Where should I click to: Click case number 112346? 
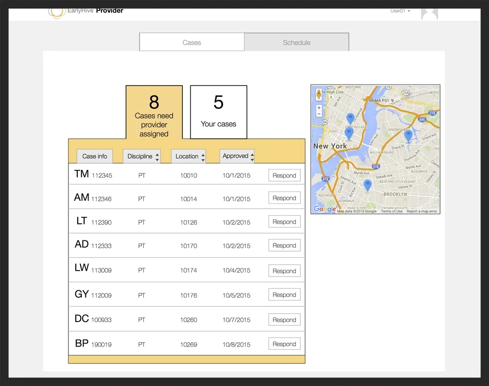(x=101, y=199)
